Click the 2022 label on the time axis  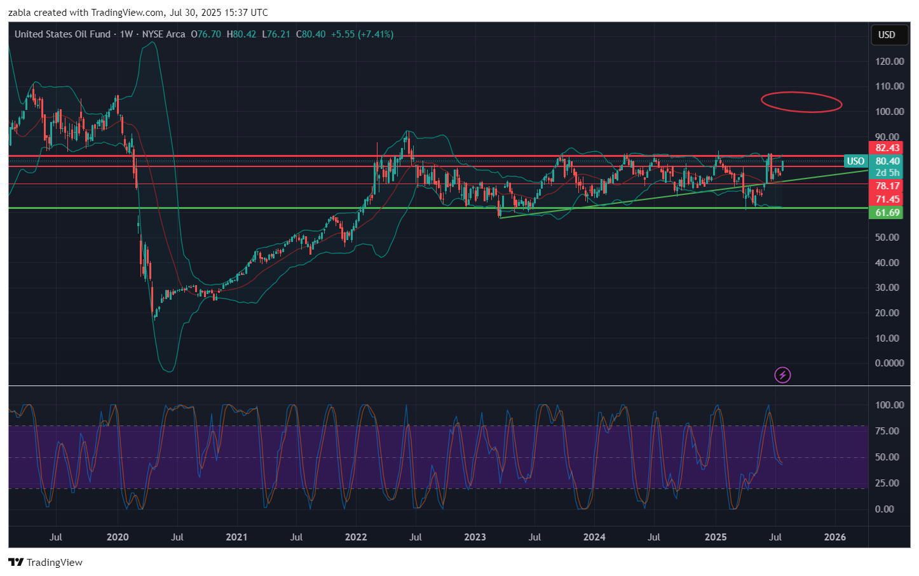[x=356, y=537]
